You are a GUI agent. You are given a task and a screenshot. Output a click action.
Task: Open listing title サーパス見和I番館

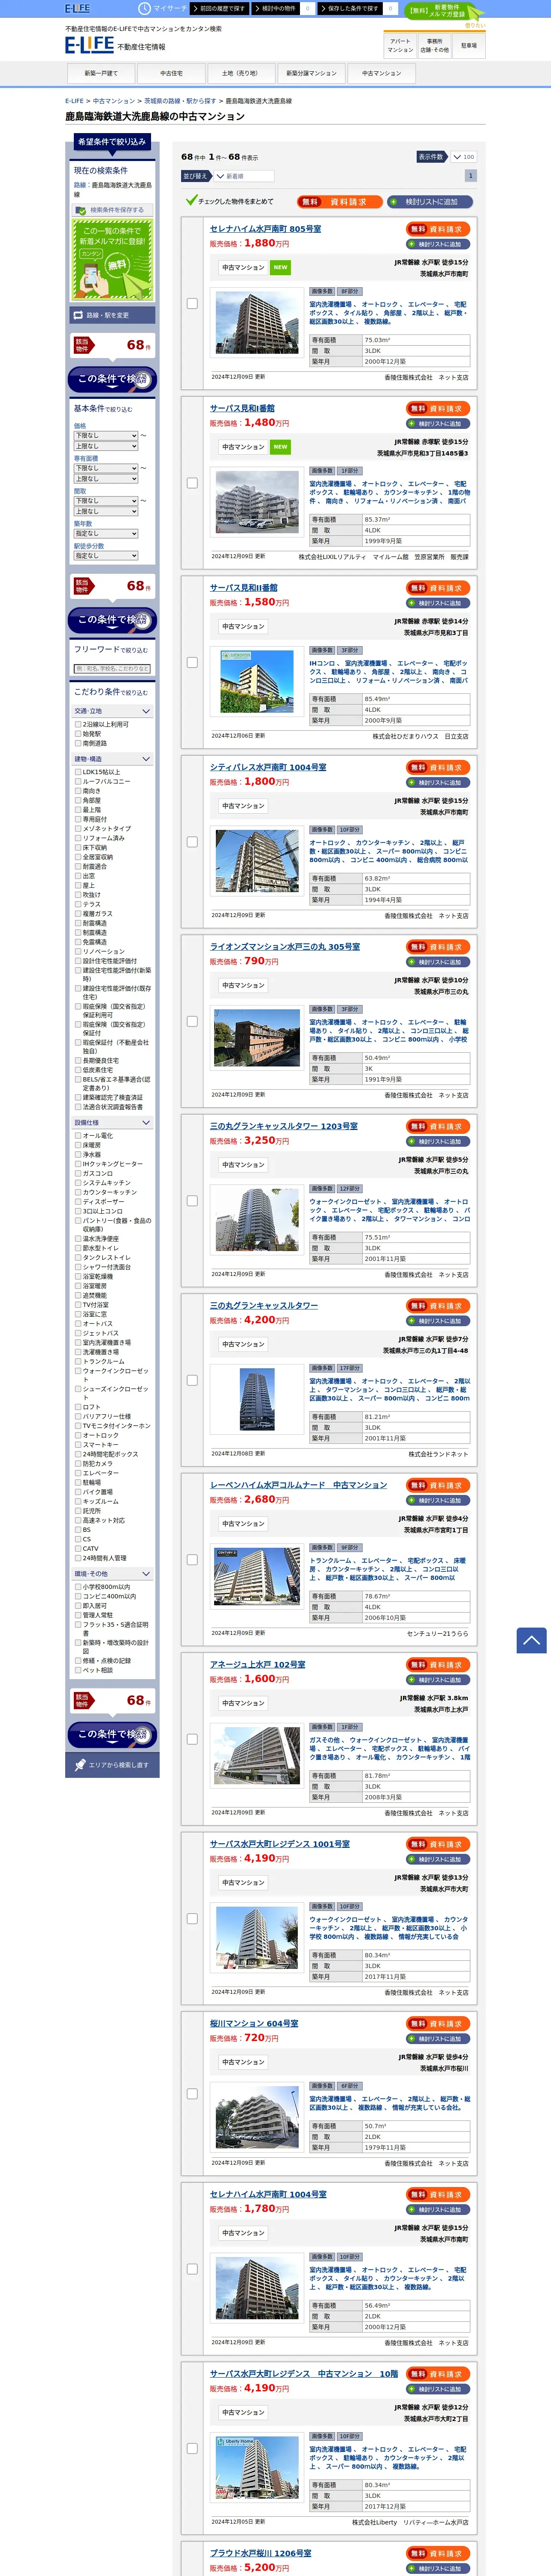[x=242, y=408]
